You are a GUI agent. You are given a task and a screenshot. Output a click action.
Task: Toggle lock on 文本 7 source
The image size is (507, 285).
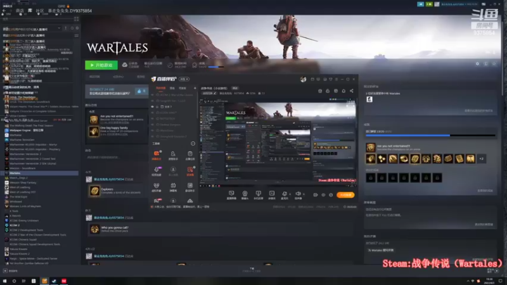pyautogui.click(x=157, y=106)
